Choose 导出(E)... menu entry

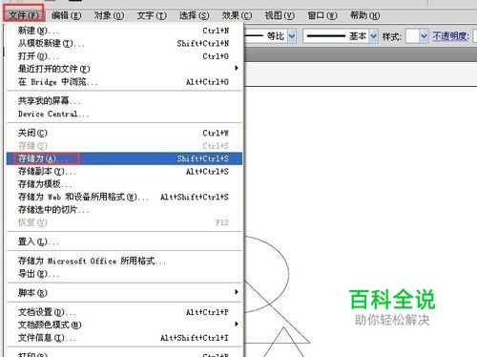pos(124,274)
